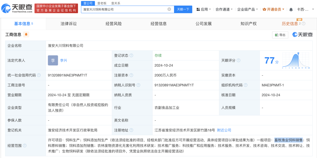This screenshot has width=317, height=158.
Task: Click the 2024-10-24 至 无固定期限 value
Action: 69,95
